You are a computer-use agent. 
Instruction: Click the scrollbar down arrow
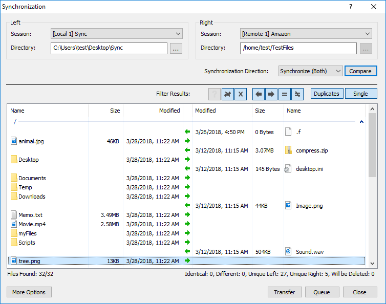[373, 264]
